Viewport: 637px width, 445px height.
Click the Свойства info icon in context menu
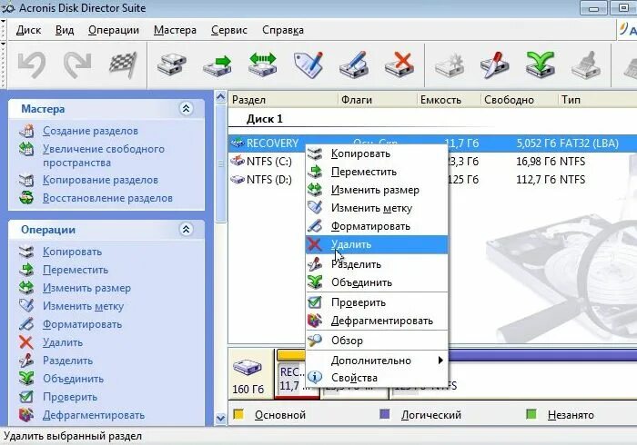315,377
